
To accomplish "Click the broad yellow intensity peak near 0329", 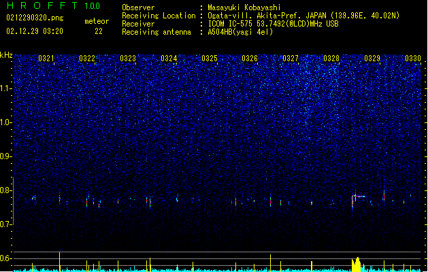I will (x=356, y=265).
